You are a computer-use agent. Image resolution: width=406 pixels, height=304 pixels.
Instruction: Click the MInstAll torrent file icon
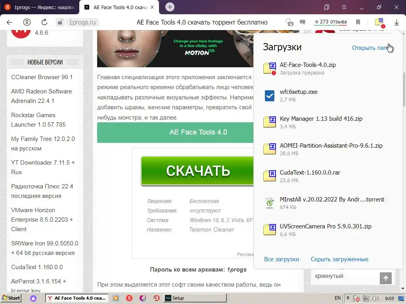[270, 203]
